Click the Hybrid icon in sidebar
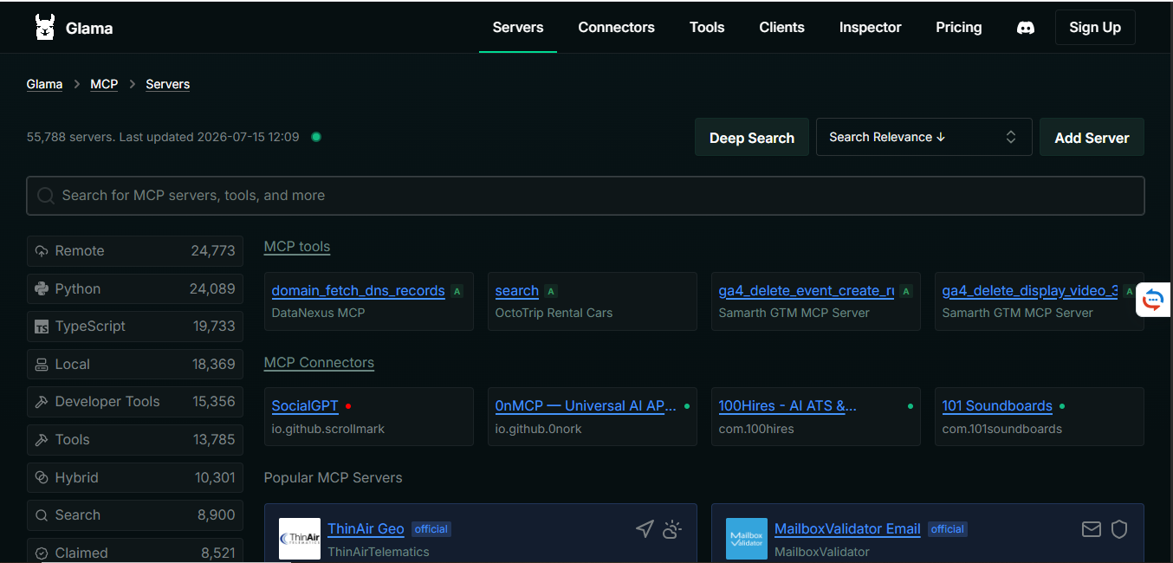 (x=42, y=477)
